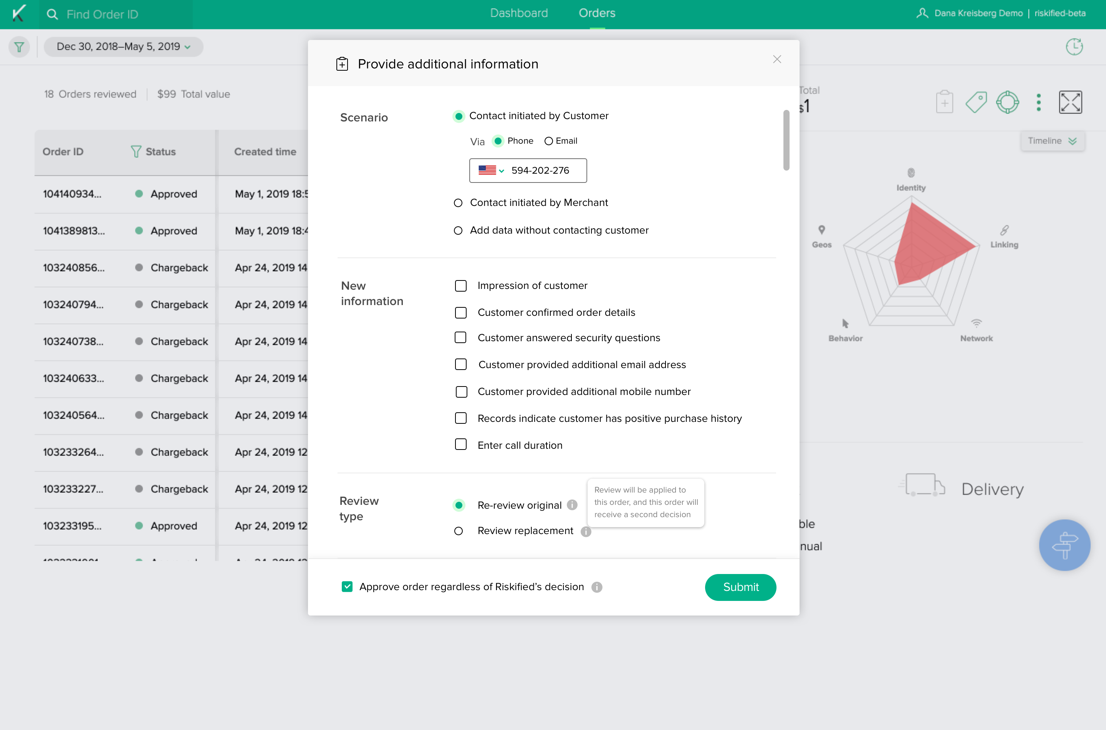Click info icon beside Approve order regardless

597,587
